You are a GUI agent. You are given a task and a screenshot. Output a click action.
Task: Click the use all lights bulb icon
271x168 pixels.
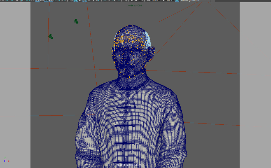[94, 1]
